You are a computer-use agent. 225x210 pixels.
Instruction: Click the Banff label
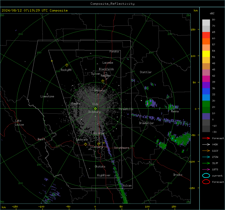tap(41, 139)
